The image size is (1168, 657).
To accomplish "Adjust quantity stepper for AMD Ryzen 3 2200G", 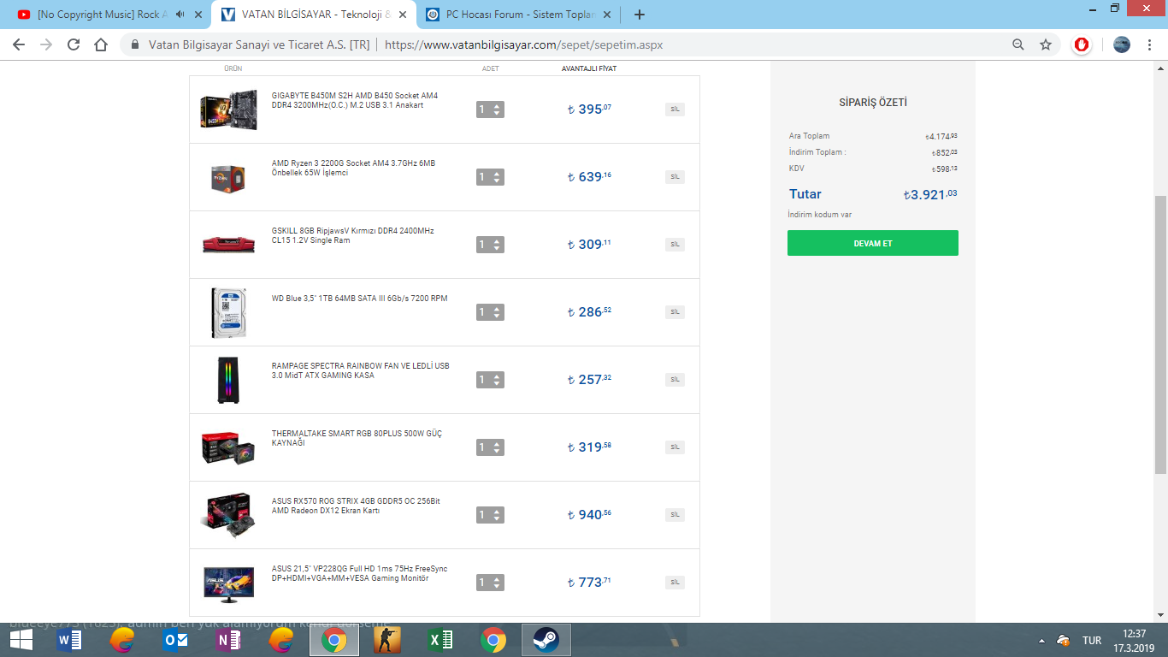I will tap(490, 177).
